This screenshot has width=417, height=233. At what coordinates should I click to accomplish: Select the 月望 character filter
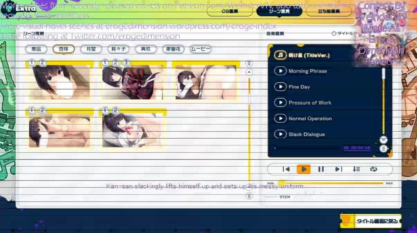[x=91, y=49]
